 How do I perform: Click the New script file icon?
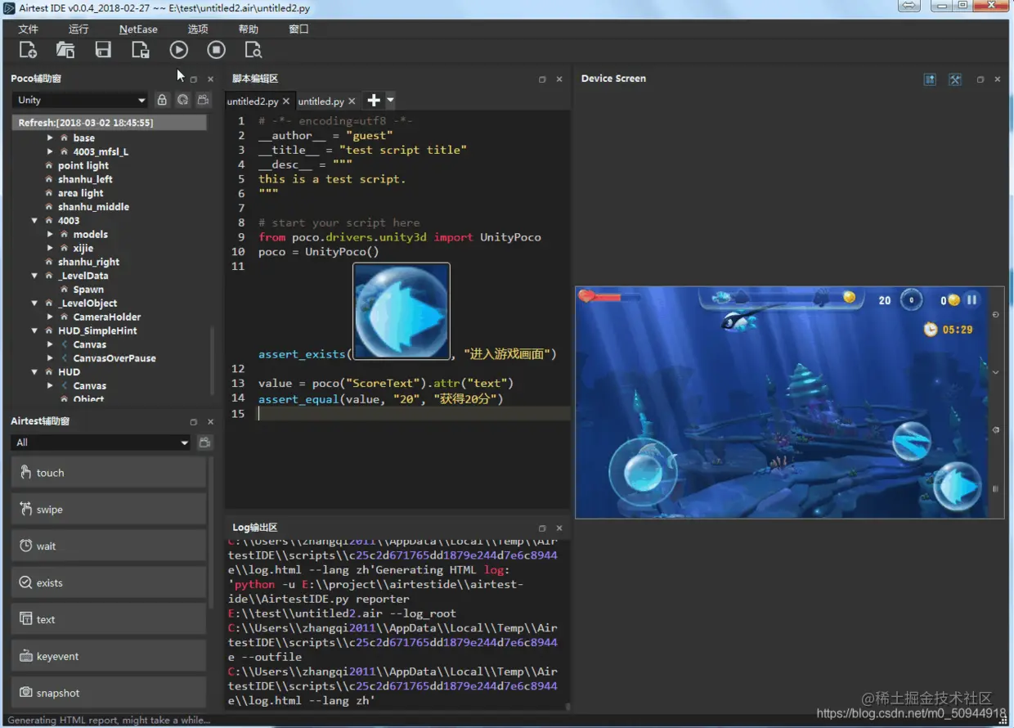click(x=28, y=50)
